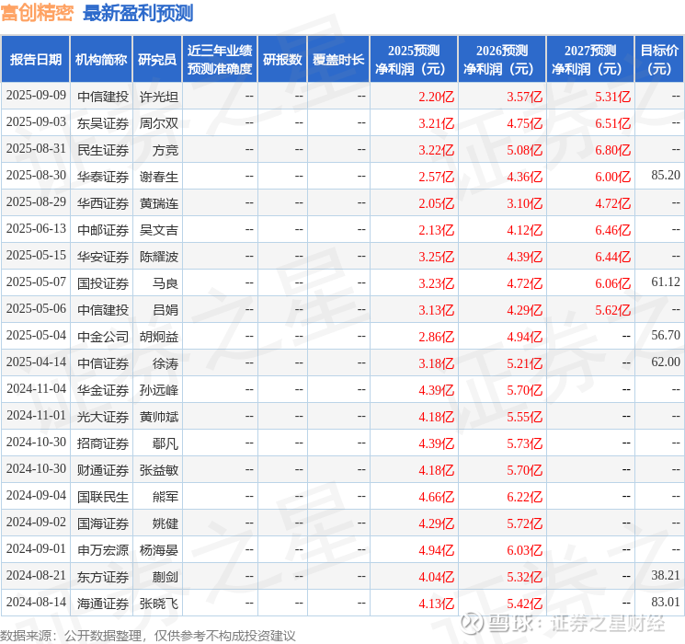Select 招商证券 institution cell
The width and height of the screenshot is (685, 644).
pos(103,443)
